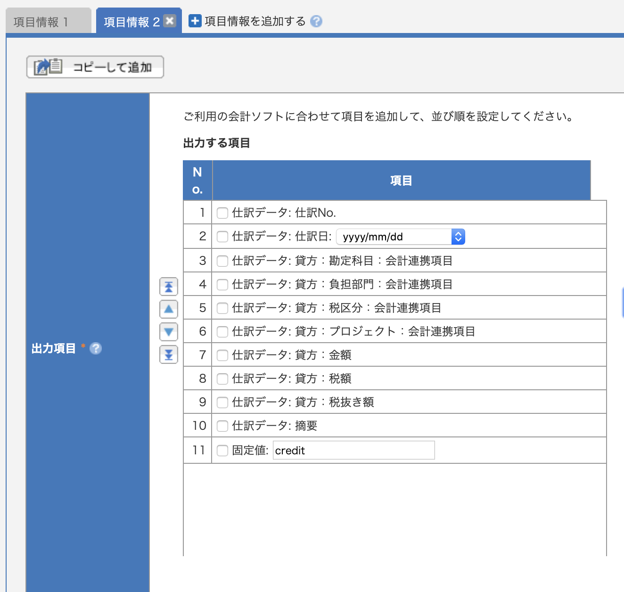Select row text 仕訳データ: 貸方：税抜き額
Screen dimensions: 624x592
point(303,402)
